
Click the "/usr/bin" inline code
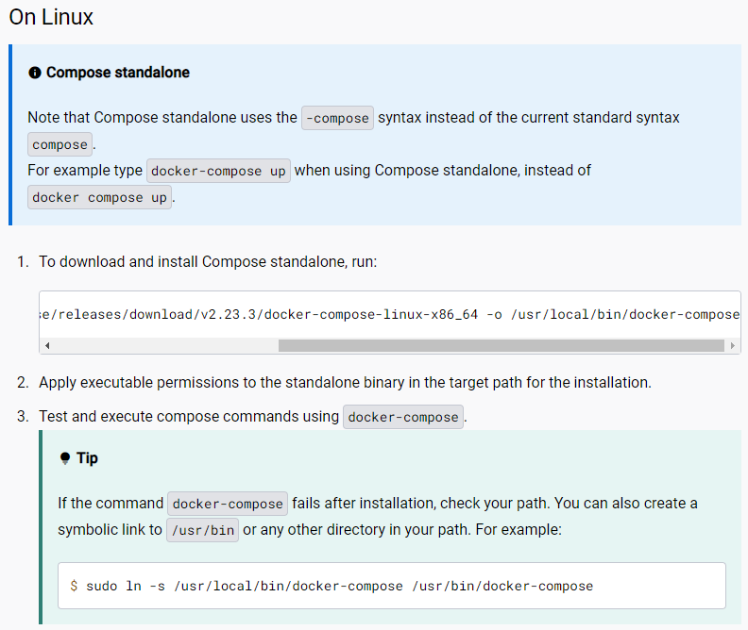(x=202, y=530)
